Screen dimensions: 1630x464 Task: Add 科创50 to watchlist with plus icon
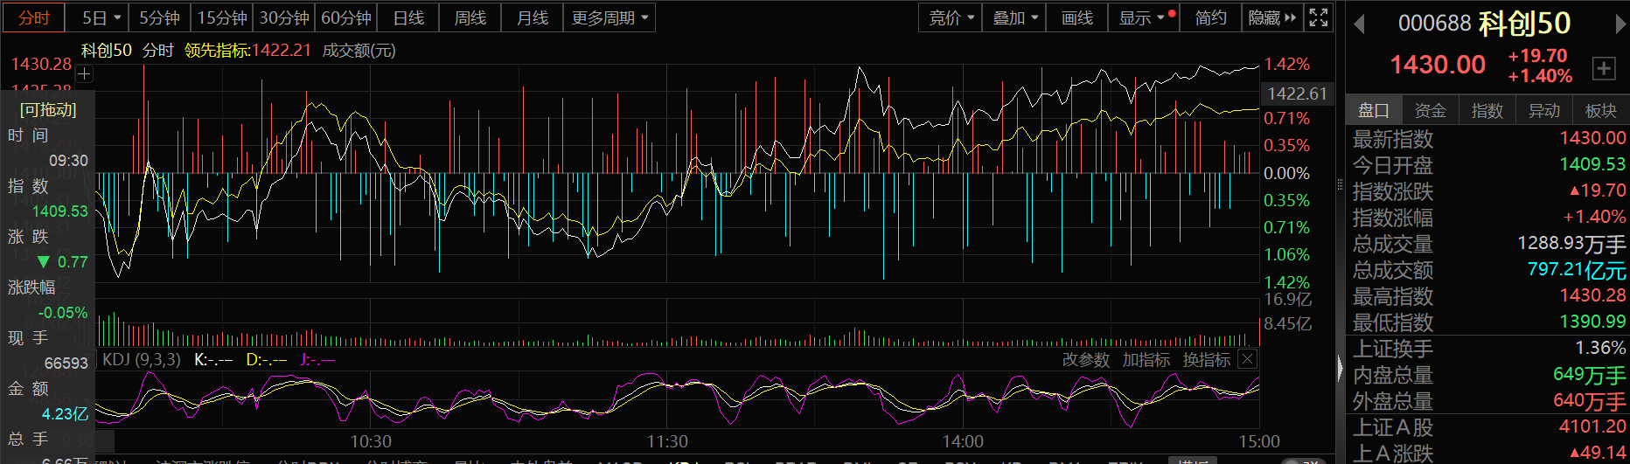tap(1604, 68)
